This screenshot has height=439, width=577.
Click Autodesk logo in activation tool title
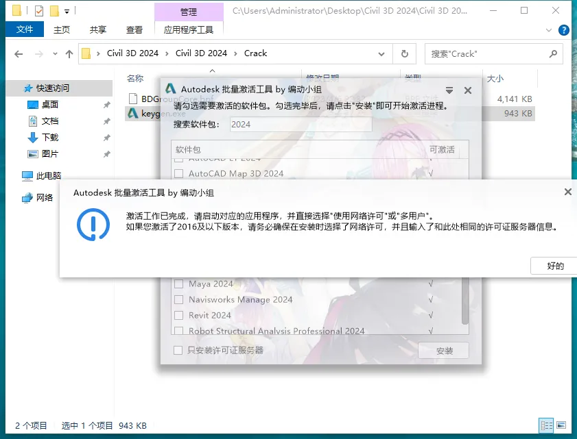170,89
